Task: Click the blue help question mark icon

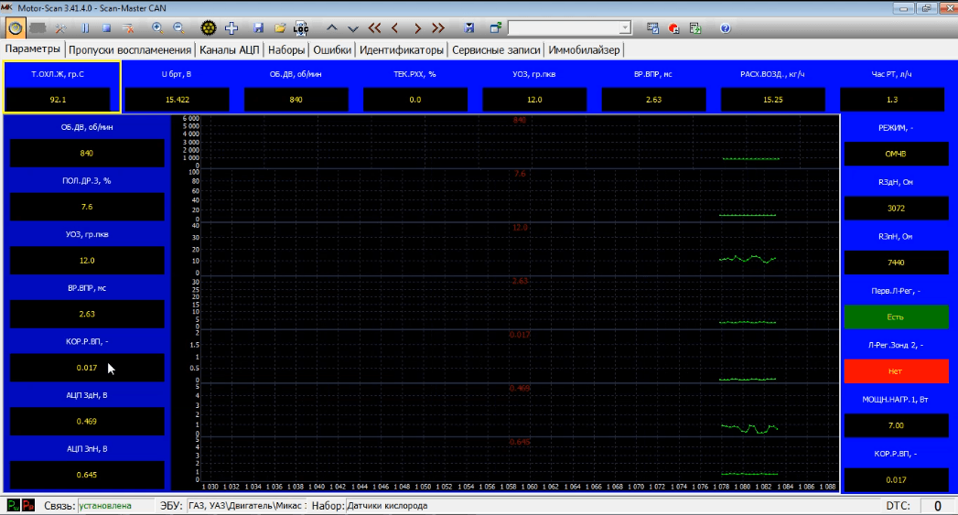Action: tap(725, 28)
